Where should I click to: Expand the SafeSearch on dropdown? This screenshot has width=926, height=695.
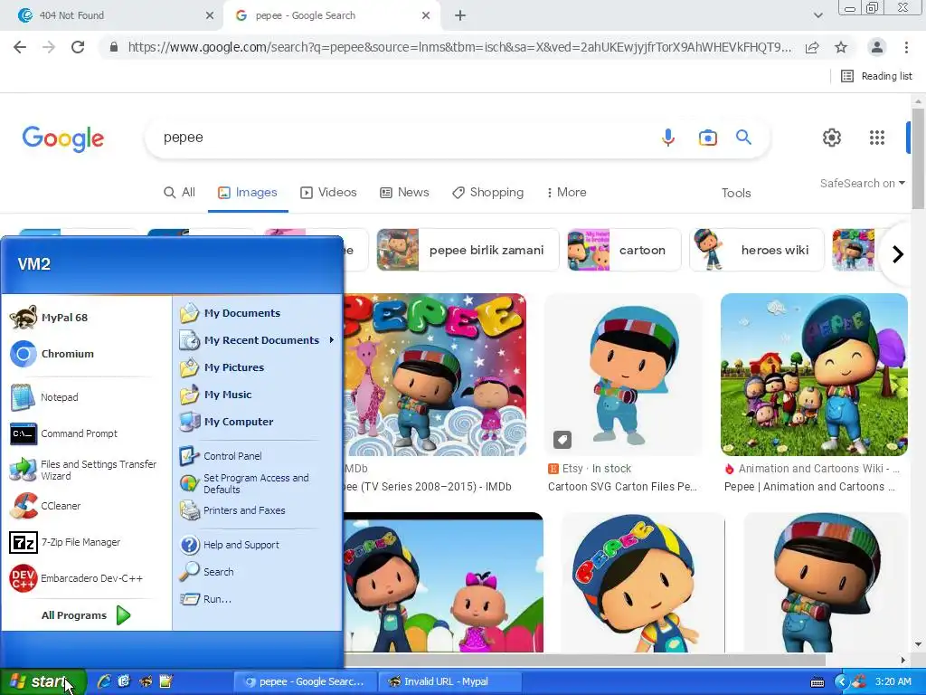(862, 184)
